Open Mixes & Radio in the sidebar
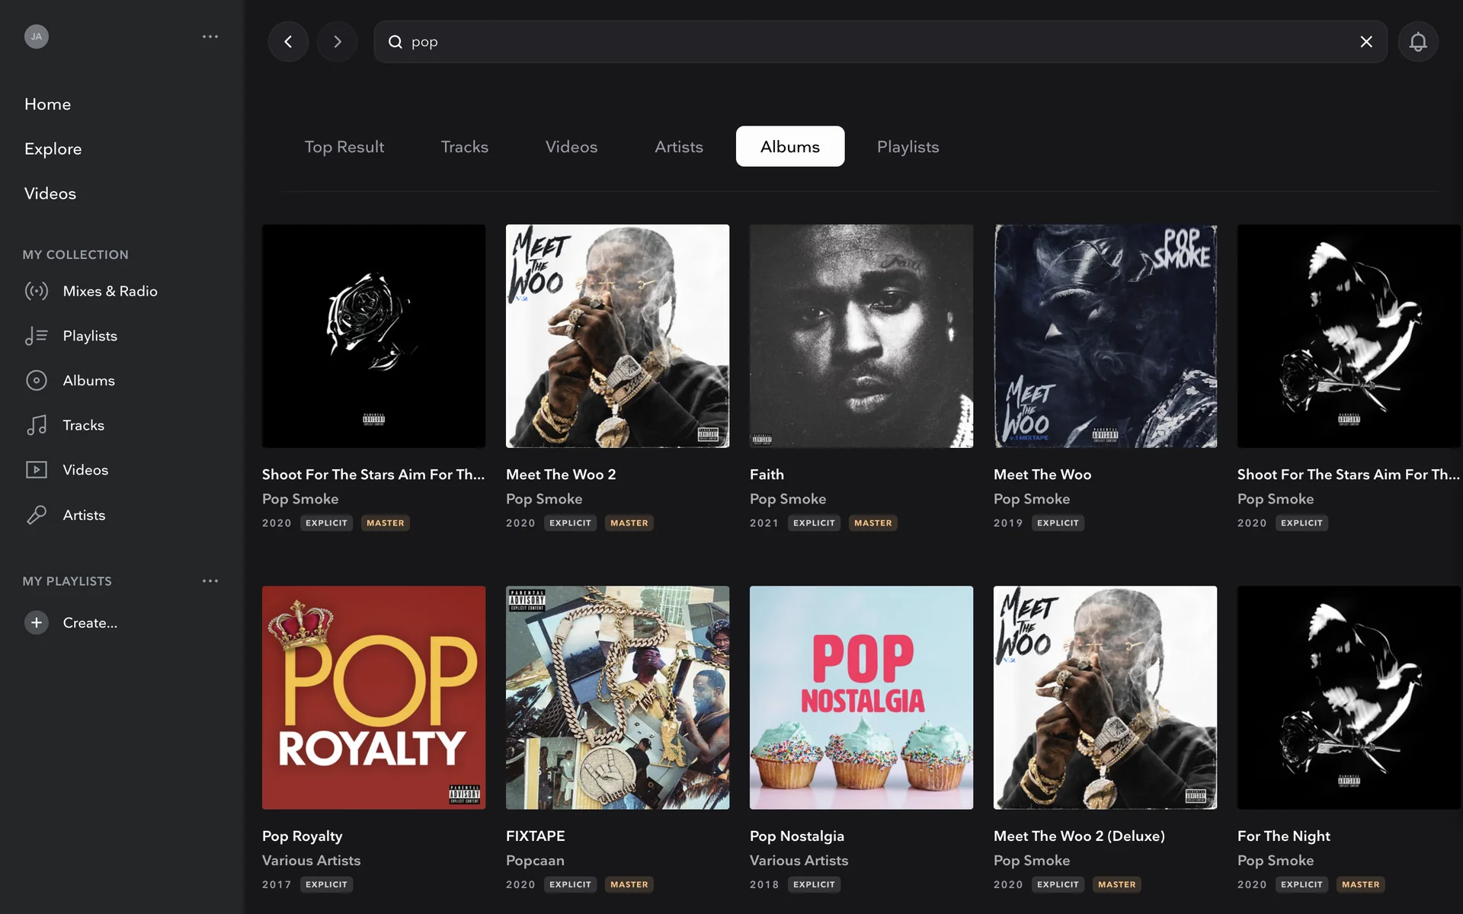The width and height of the screenshot is (1463, 914). click(x=110, y=291)
